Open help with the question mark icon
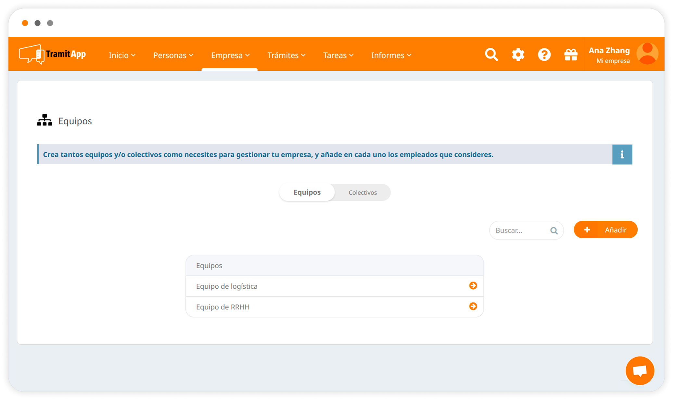This screenshot has width=673, height=400. [544, 55]
